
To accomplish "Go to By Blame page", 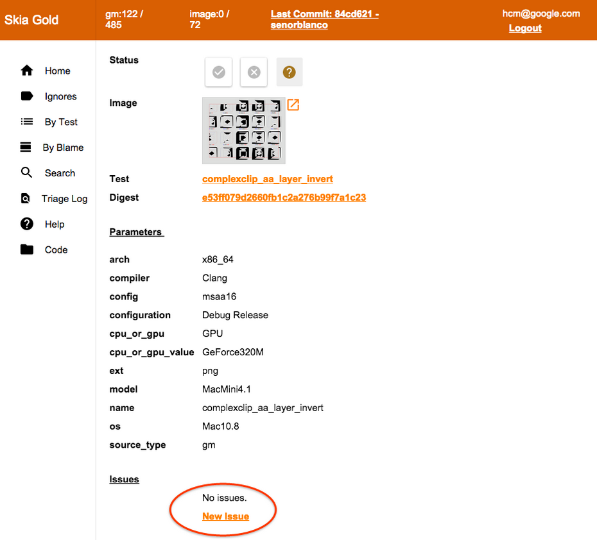I will coord(63,148).
